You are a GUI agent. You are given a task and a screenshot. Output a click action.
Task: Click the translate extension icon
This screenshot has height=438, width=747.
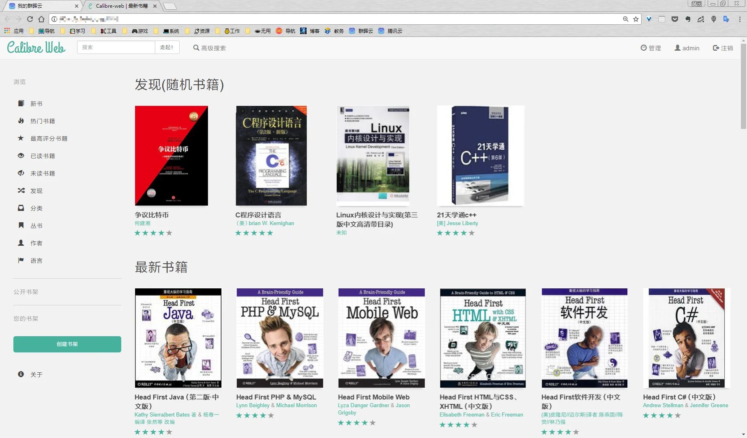click(x=726, y=19)
